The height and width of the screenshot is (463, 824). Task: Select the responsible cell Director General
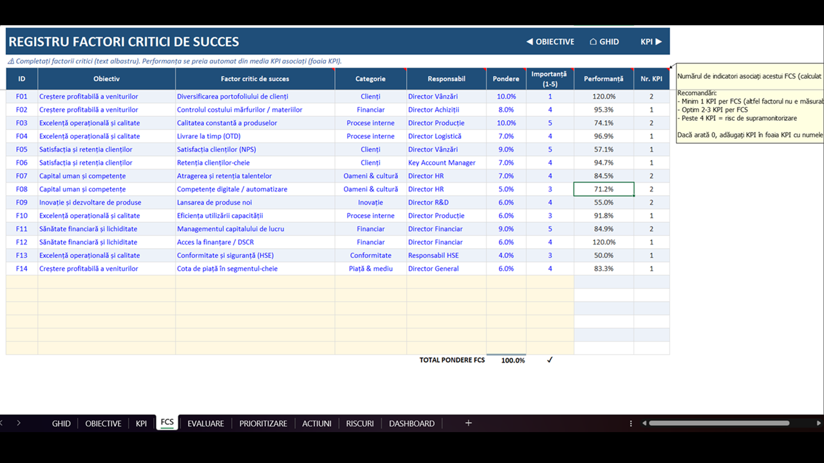[446, 269]
